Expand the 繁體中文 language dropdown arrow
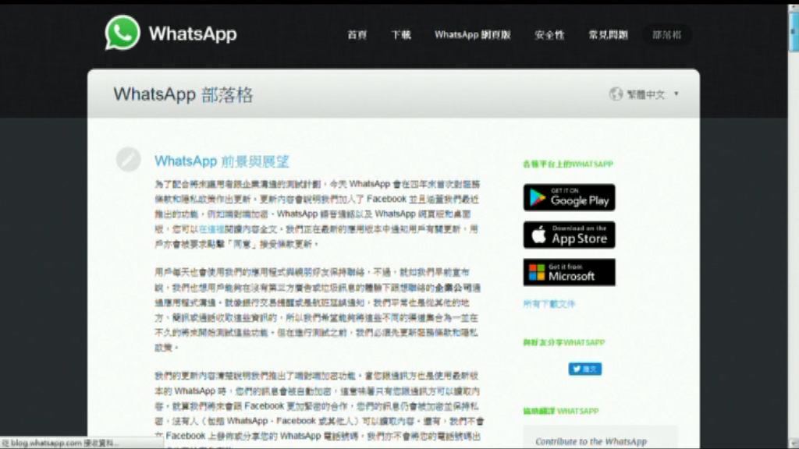This screenshot has width=799, height=449. [x=676, y=94]
